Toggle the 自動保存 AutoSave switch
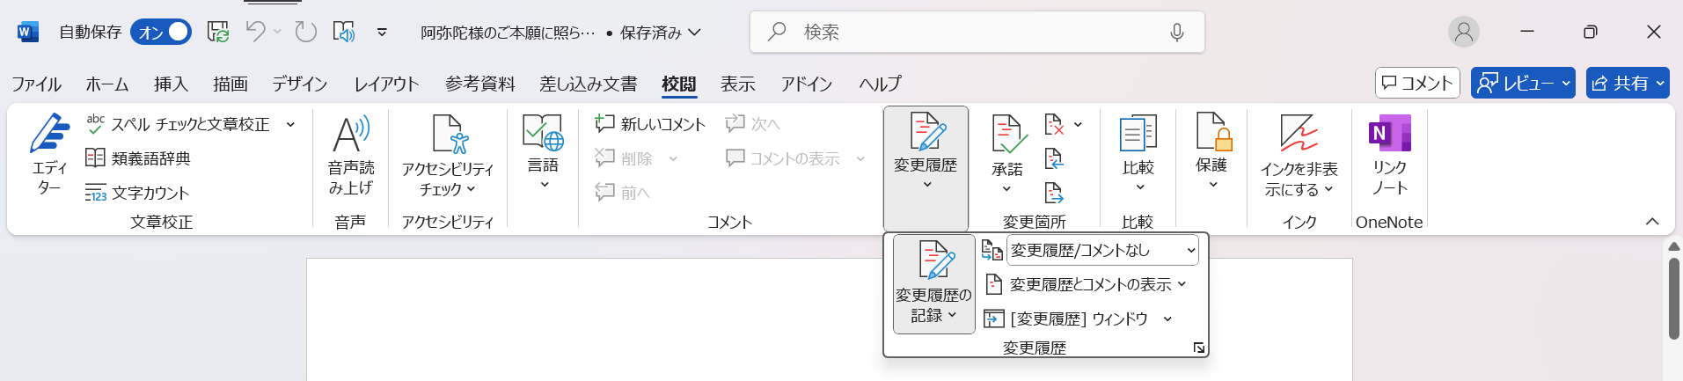This screenshot has height=381, width=1683. (x=161, y=33)
